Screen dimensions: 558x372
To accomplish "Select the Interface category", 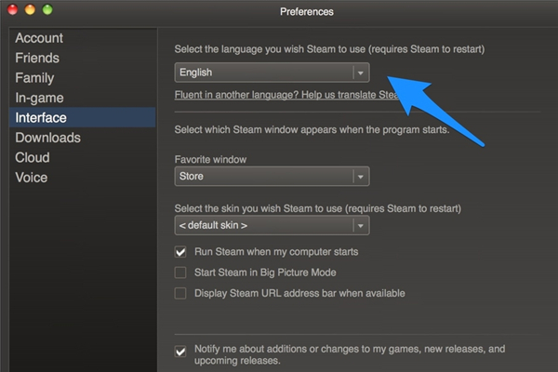I will click(x=82, y=117).
